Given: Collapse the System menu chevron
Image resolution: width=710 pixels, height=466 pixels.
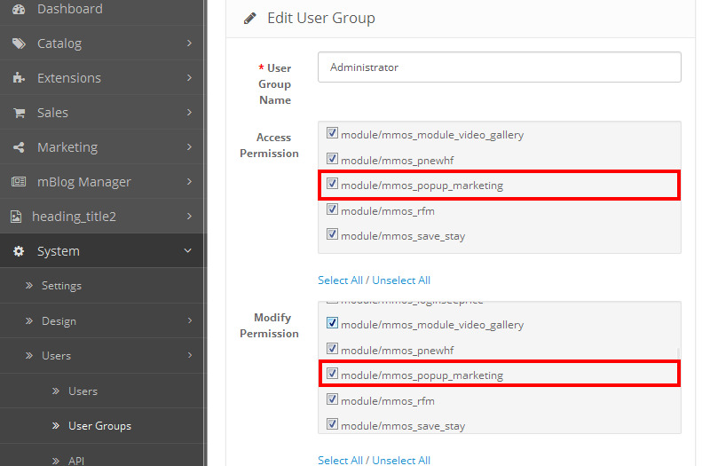Looking at the screenshot, I should 188,251.
